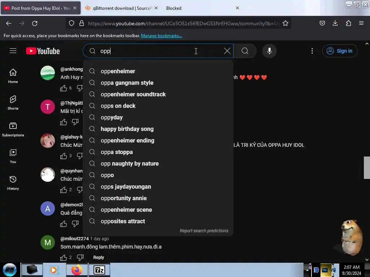Pick the opps jaydayoungan suggestion
Image resolution: width=370 pixels, height=277 pixels.
pyautogui.click(x=158, y=186)
